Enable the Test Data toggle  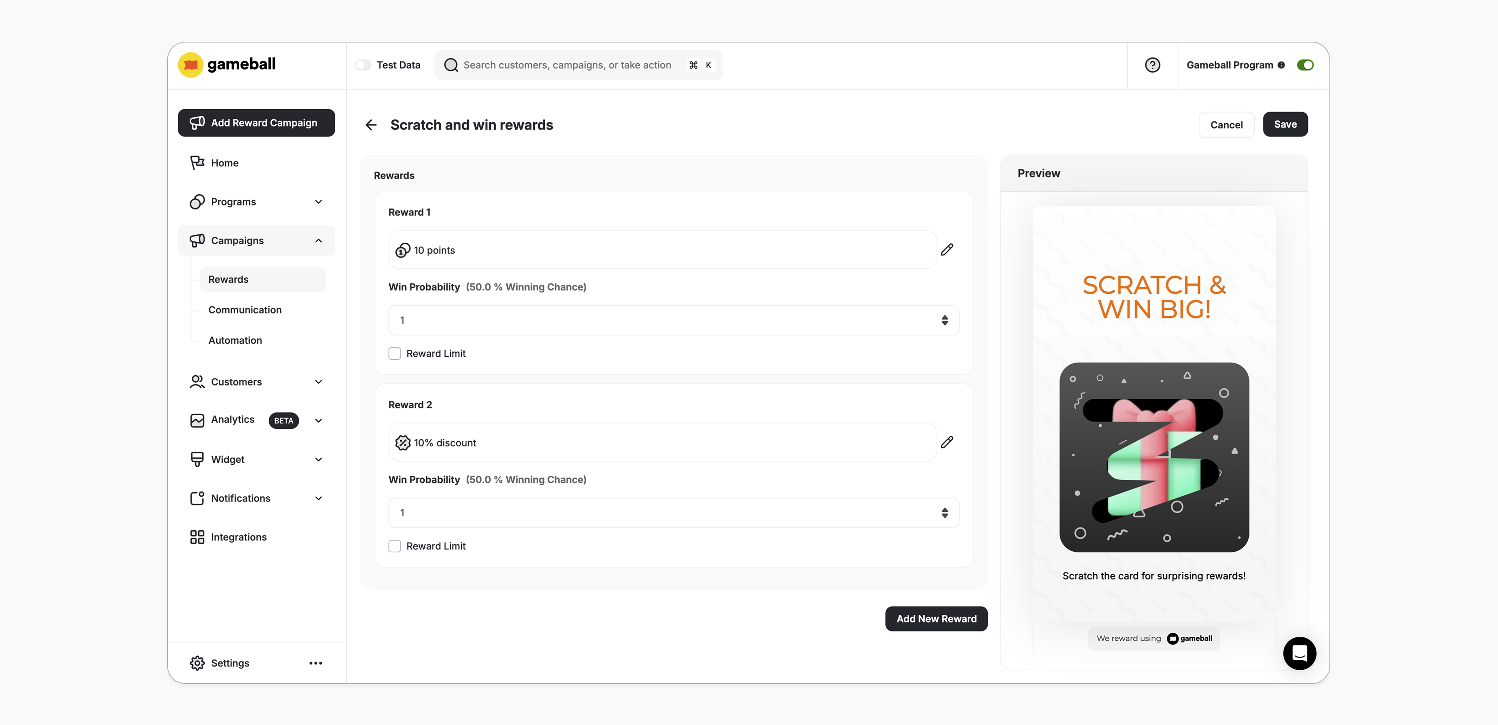[x=362, y=65]
